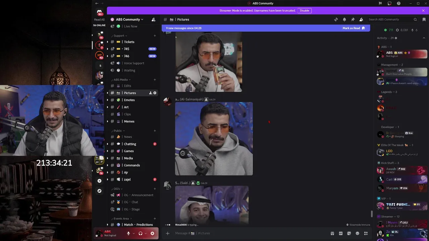Open the apps icon in message bar
Viewport: 429px width, 241px height.
pos(366,233)
